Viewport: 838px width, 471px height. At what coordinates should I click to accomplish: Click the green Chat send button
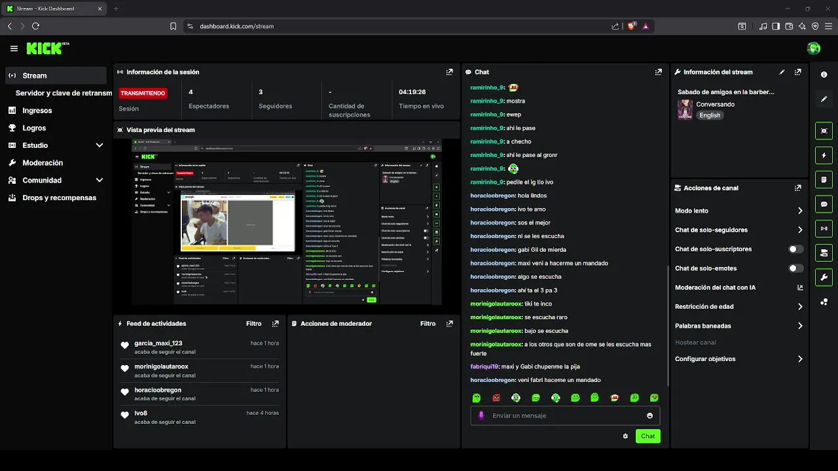click(647, 436)
